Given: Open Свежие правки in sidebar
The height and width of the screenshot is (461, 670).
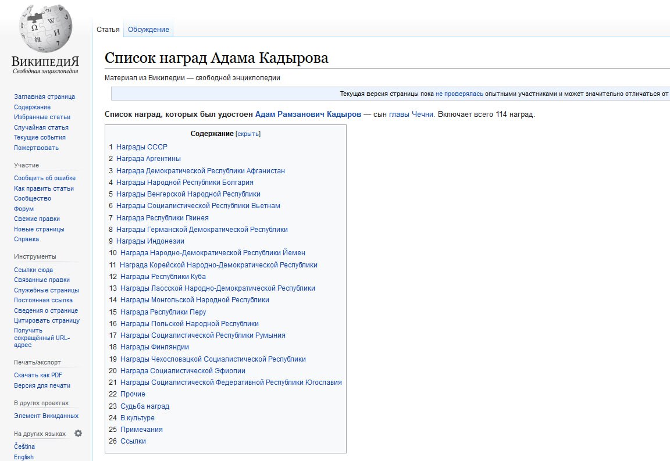Looking at the screenshot, I should click(x=37, y=219).
